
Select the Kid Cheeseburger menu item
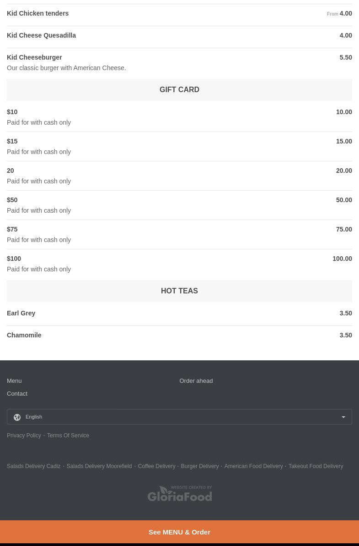click(34, 58)
